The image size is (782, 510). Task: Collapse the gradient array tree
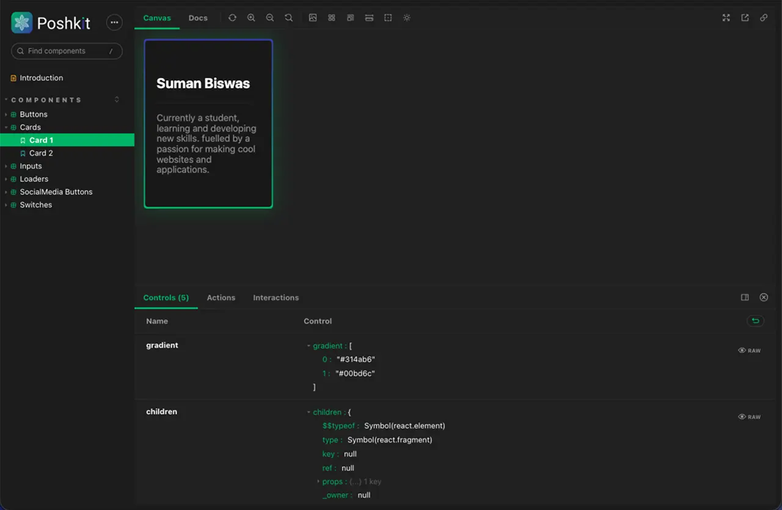click(x=309, y=346)
